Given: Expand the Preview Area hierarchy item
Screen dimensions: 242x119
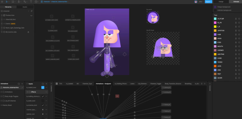Looking at the screenshot, I should coord(2,15).
